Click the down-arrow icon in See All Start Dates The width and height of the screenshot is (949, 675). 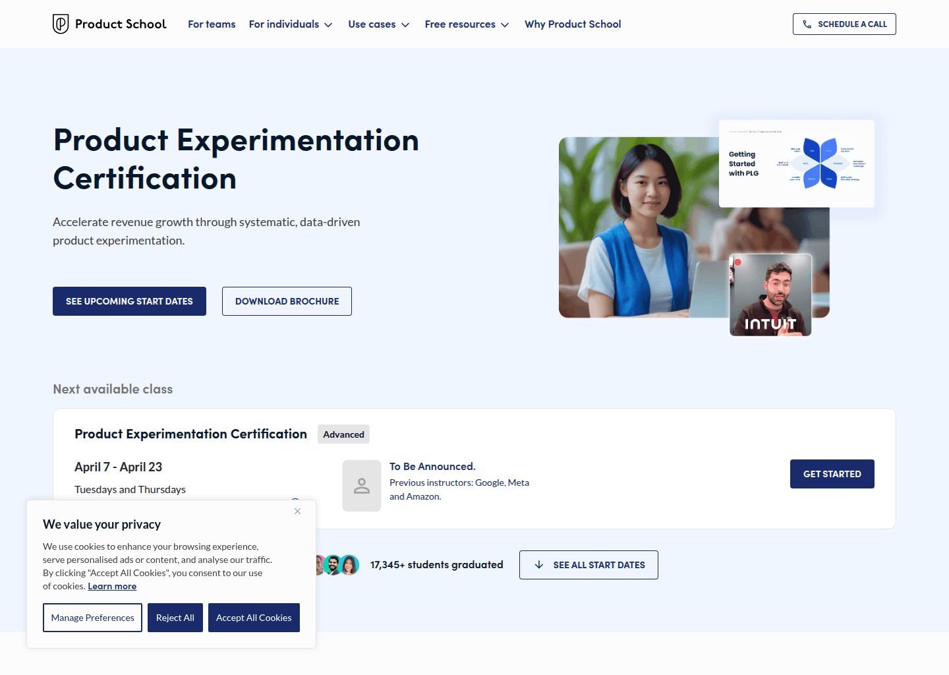(x=540, y=565)
